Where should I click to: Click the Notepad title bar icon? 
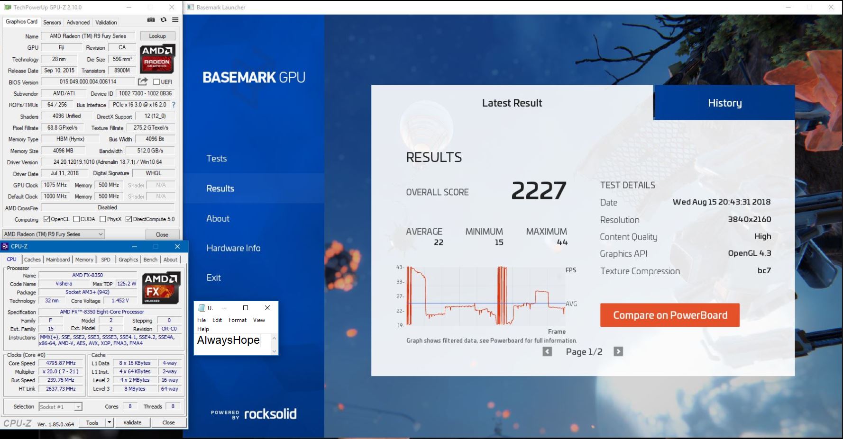point(202,308)
